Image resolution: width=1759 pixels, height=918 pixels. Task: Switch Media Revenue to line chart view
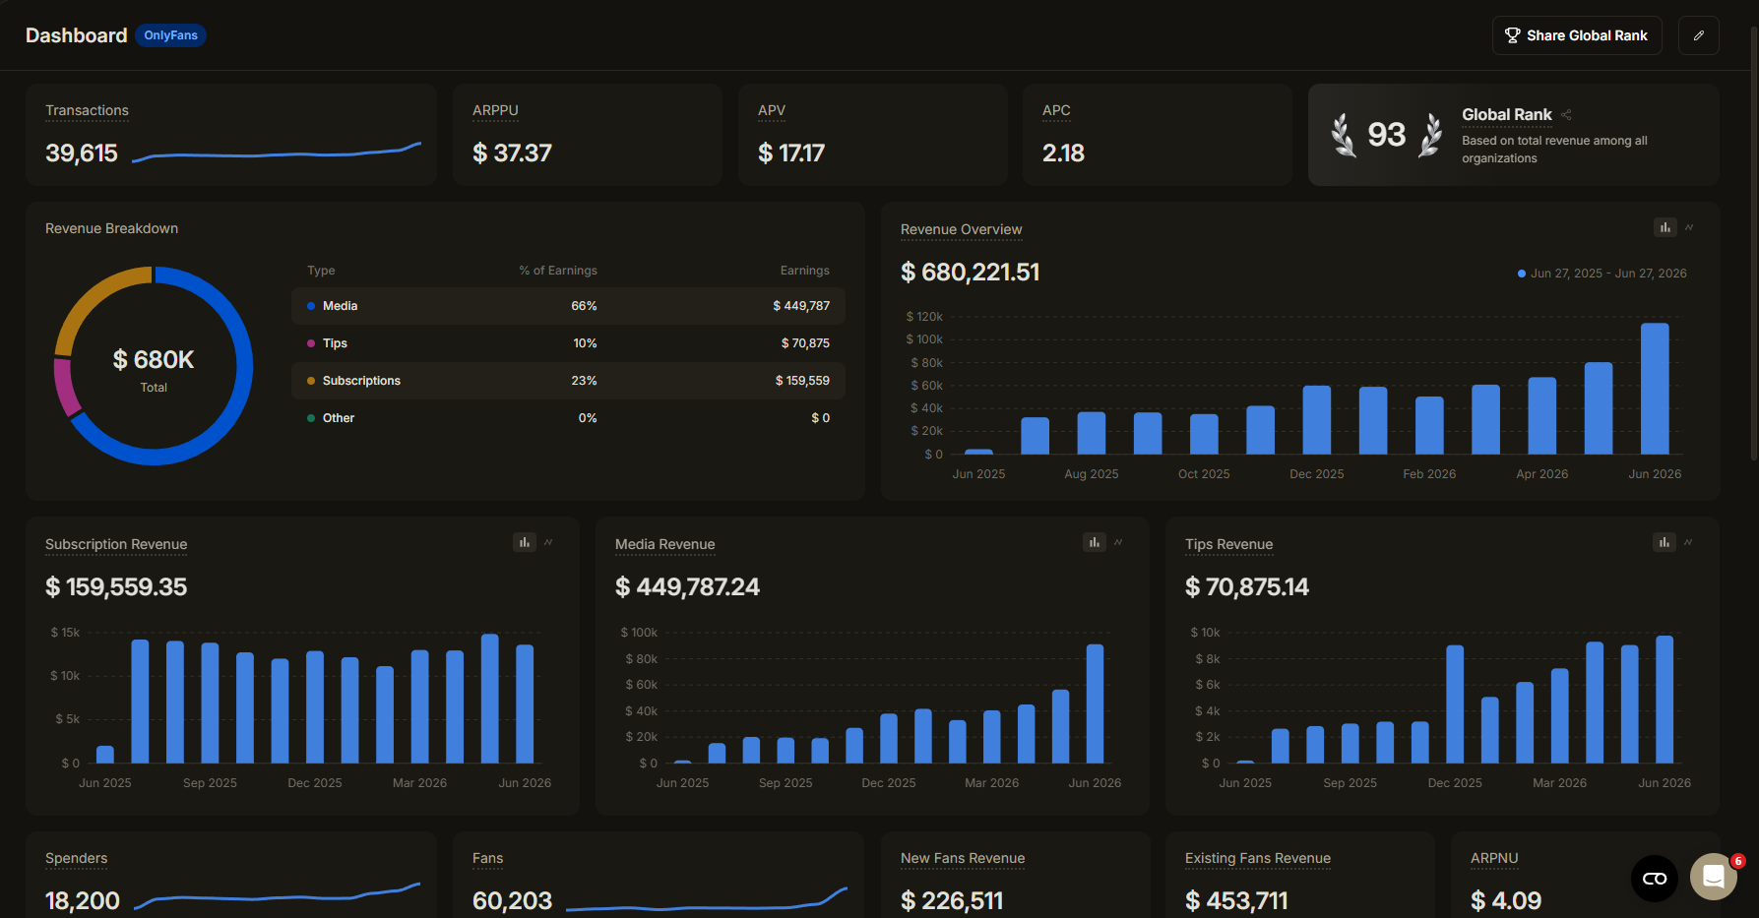pyautogui.click(x=1118, y=542)
